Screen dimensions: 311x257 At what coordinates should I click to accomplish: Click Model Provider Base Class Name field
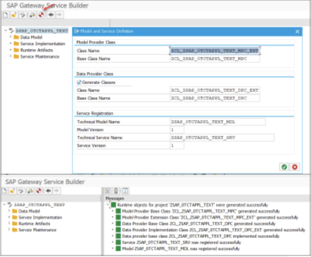point(215,59)
